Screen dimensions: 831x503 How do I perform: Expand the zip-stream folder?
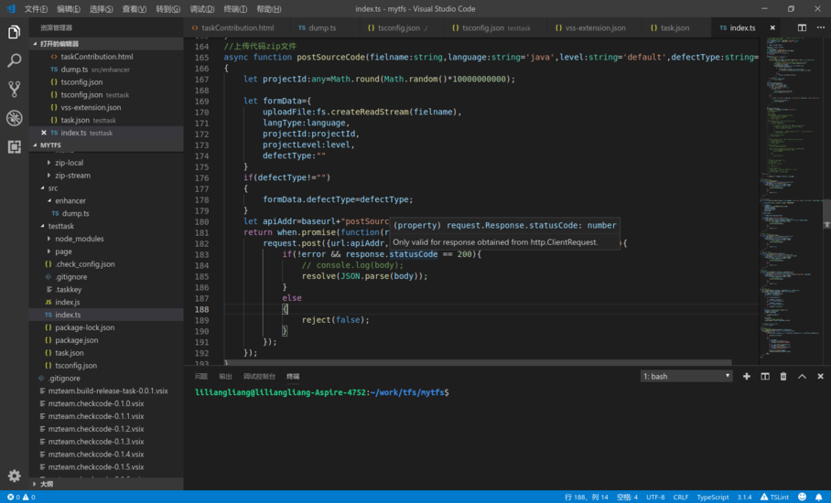[x=72, y=176]
